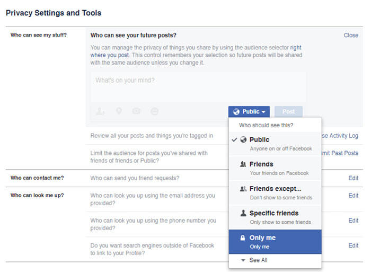Select Only me audience option

click(x=275, y=242)
